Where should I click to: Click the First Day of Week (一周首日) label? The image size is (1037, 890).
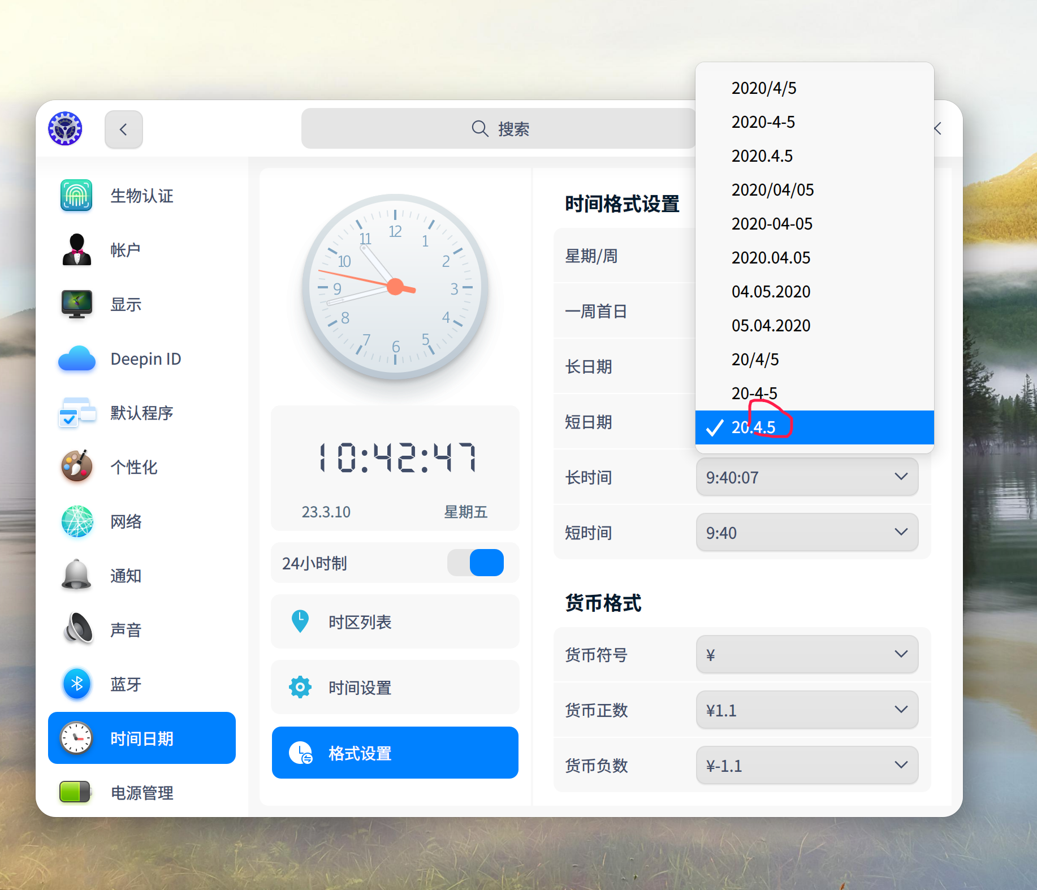click(596, 311)
